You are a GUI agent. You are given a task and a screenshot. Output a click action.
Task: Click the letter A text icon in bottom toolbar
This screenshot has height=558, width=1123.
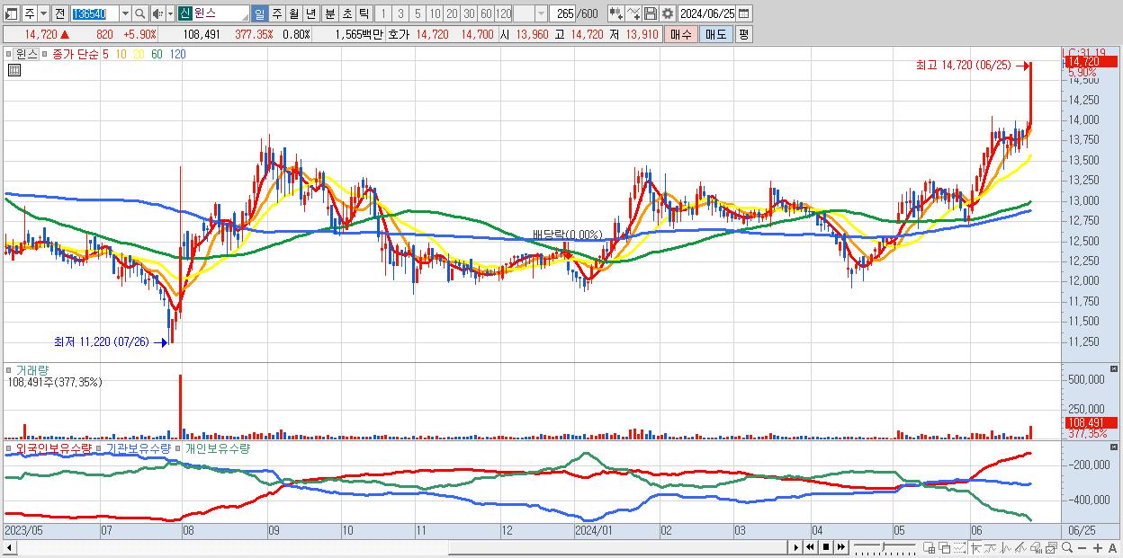click(x=1113, y=548)
